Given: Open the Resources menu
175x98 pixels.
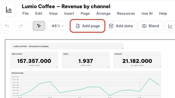Looking at the screenshot, I should click(126, 13).
